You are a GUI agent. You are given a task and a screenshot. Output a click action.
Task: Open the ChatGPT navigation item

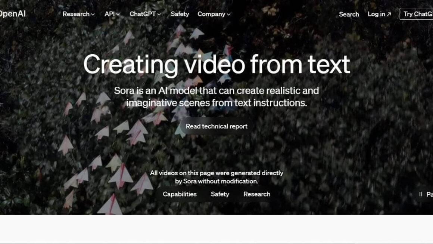coord(142,14)
